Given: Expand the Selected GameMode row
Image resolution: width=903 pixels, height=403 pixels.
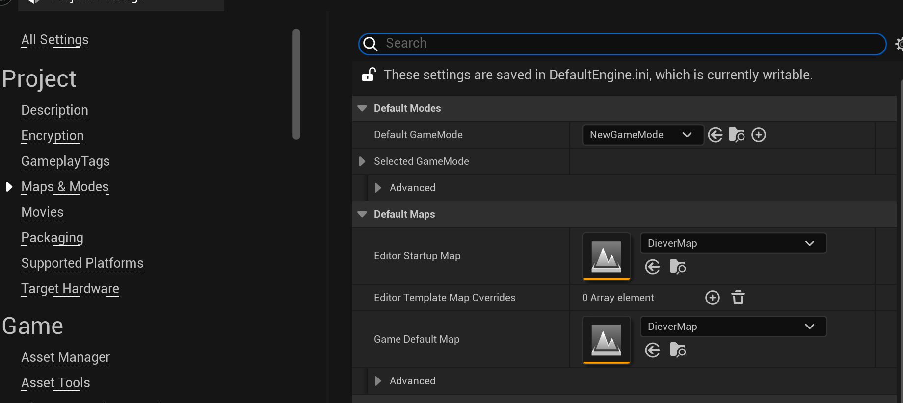Looking at the screenshot, I should pos(362,161).
